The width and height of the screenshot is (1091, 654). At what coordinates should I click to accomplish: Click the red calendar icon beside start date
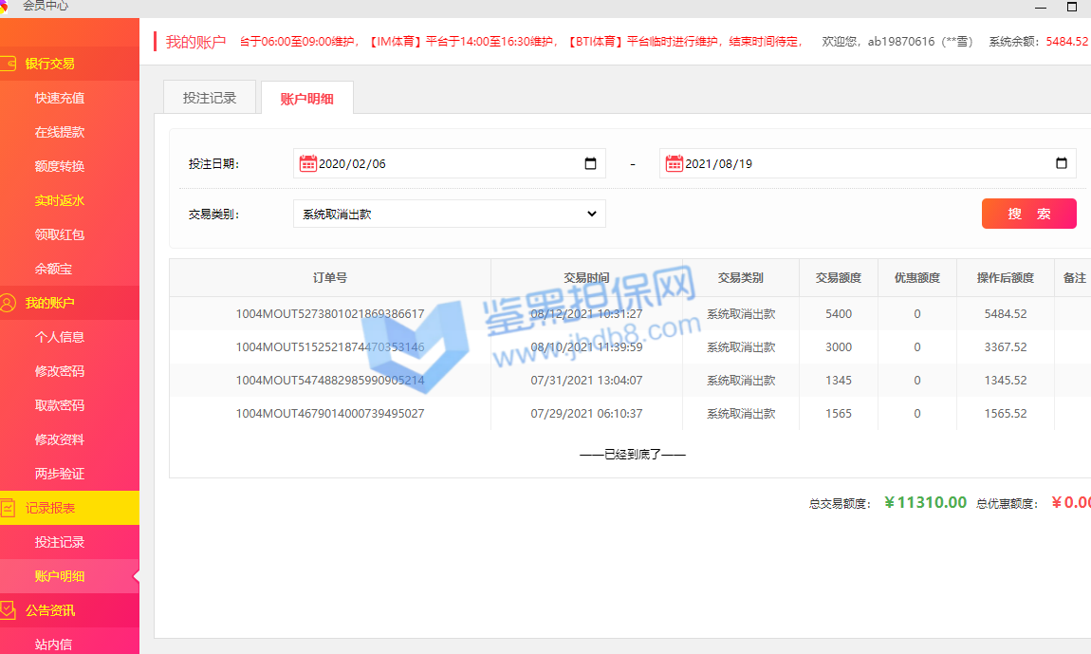(x=307, y=163)
